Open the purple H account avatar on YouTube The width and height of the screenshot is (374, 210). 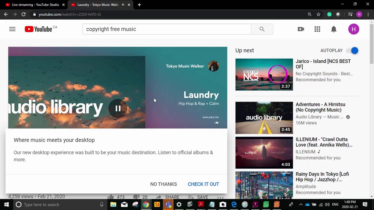pyautogui.click(x=354, y=29)
